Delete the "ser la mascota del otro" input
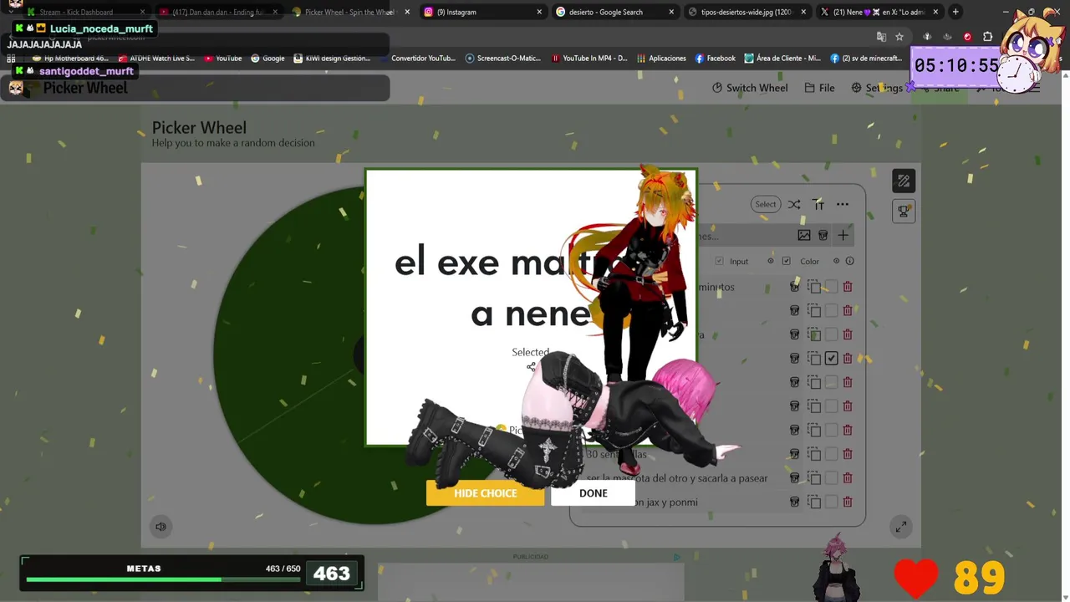The height and width of the screenshot is (602, 1070). 848,477
